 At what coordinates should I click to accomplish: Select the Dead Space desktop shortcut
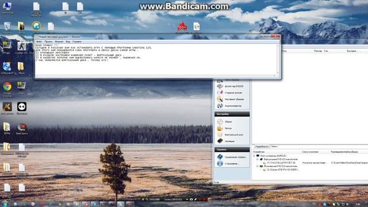pos(22,129)
